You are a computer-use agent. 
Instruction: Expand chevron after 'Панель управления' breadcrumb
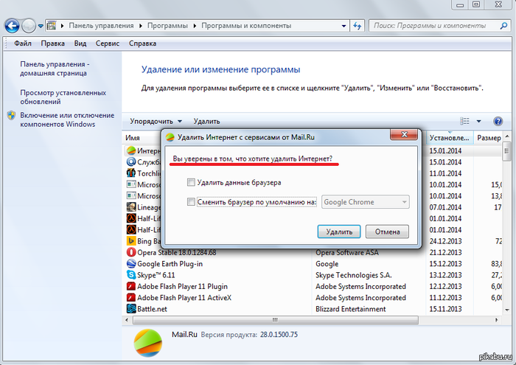tap(141, 26)
